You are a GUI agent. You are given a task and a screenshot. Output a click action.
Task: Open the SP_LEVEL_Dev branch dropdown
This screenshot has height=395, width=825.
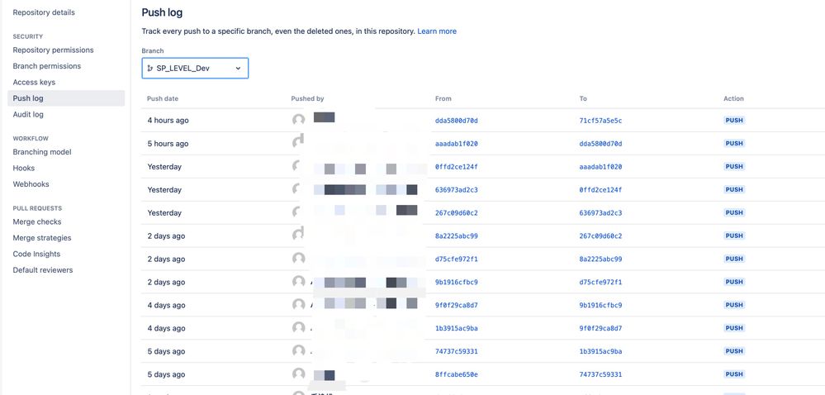point(195,69)
